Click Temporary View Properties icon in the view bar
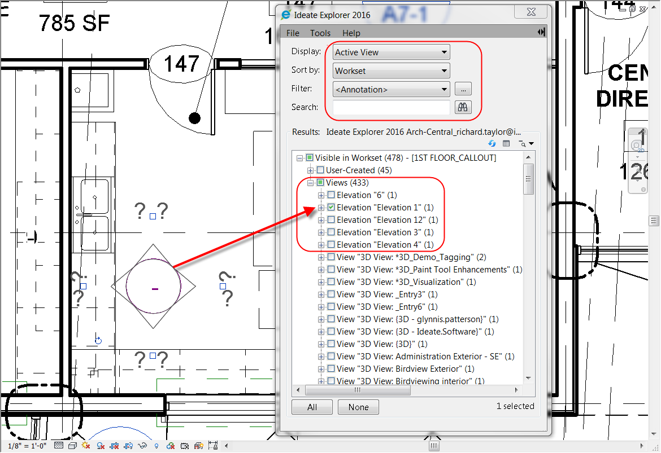Image resolution: width=661 pixels, height=453 pixels. [185, 446]
